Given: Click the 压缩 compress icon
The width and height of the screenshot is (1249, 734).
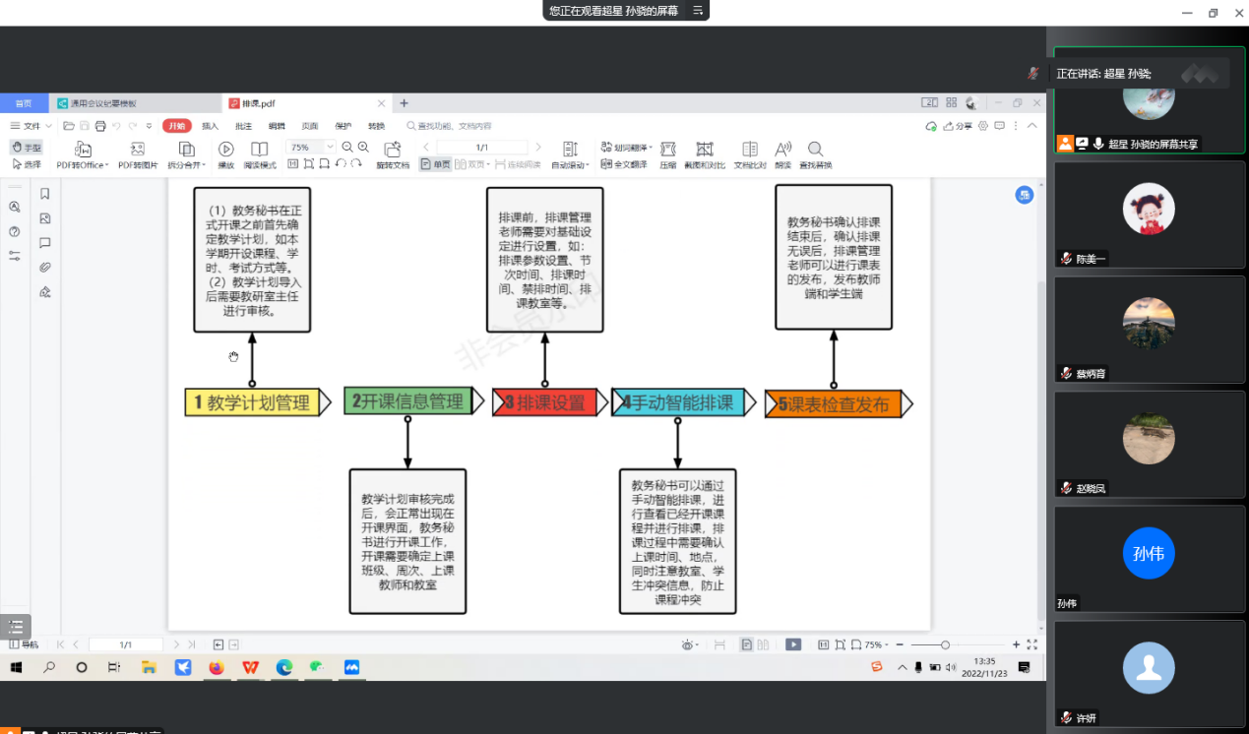Looking at the screenshot, I should point(668,149).
